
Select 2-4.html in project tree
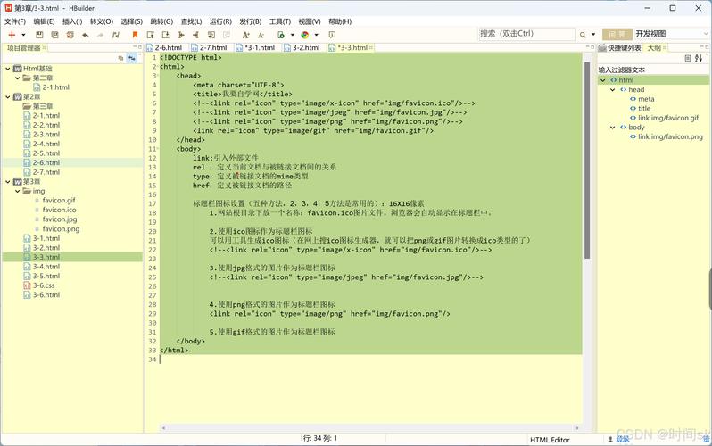point(46,144)
